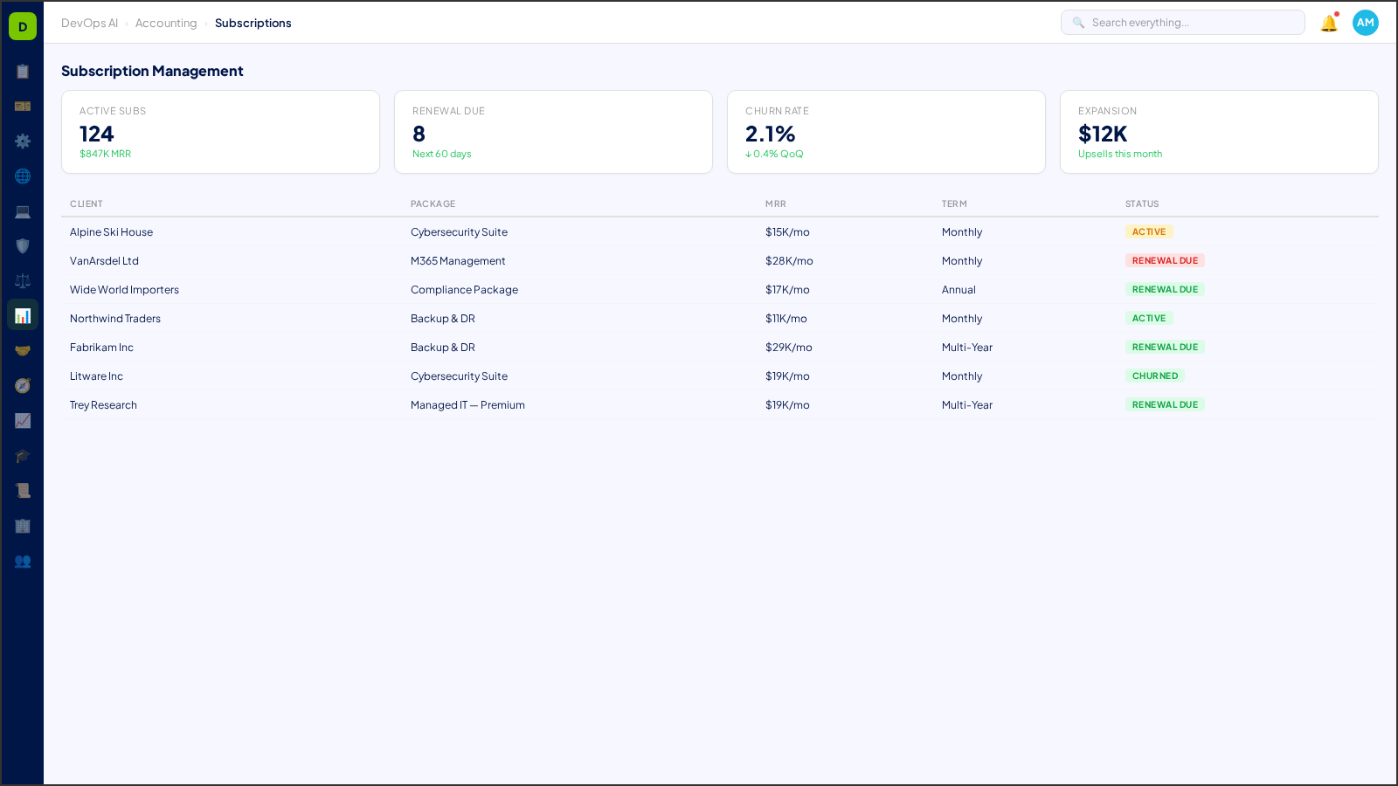1398x786 pixels.
Task: Select the billing calculator icon in sidebar
Action: pyautogui.click(x=22, y=107)
